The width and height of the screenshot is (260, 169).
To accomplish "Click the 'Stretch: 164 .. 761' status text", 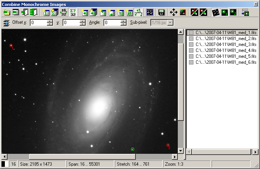I will pyautogui.click(x=133, y=164).
